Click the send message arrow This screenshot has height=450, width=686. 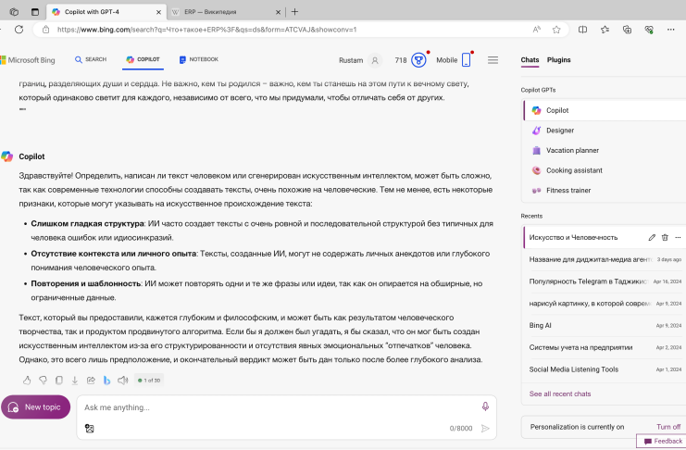(485, 428)
